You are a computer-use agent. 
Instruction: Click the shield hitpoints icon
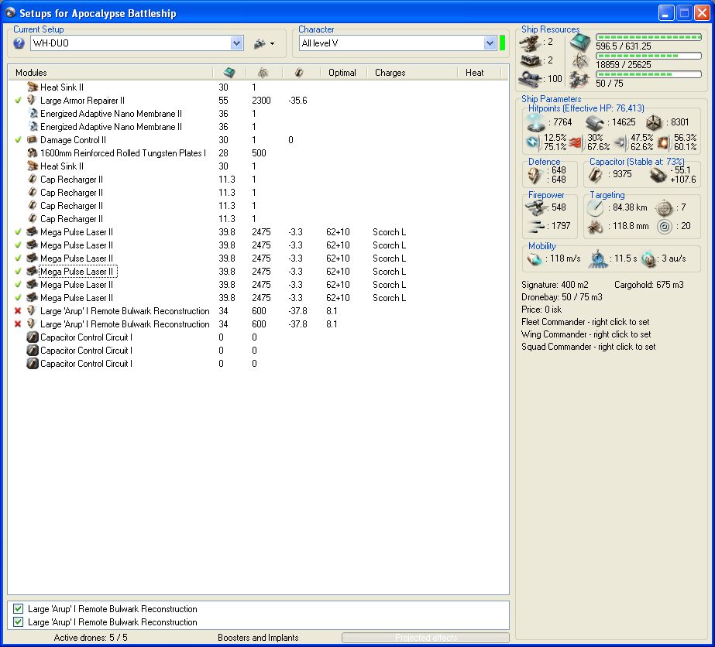(535, 122)
